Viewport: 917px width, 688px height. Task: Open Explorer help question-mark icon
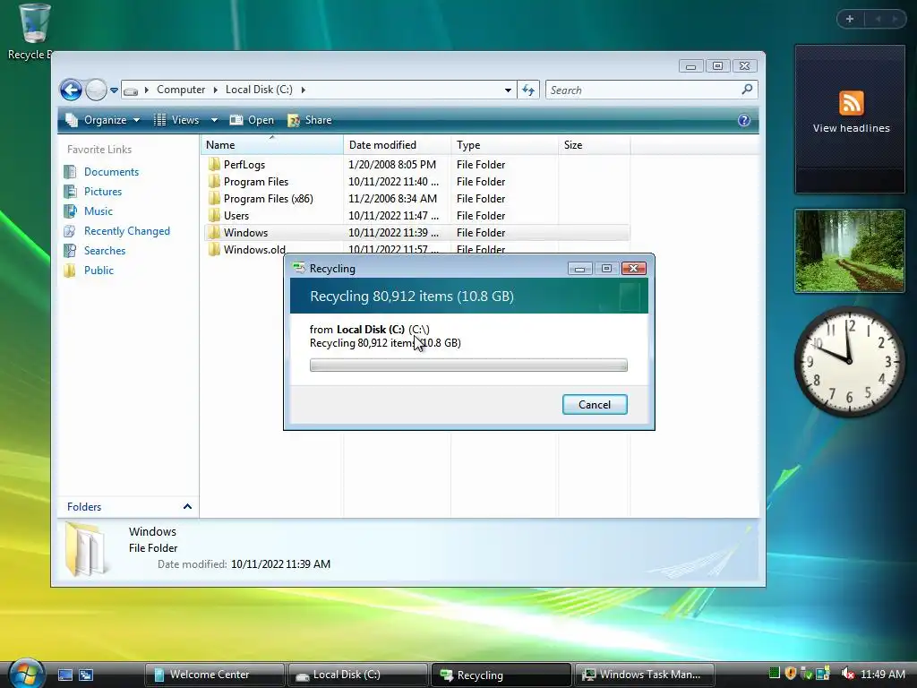coord(744,120)
